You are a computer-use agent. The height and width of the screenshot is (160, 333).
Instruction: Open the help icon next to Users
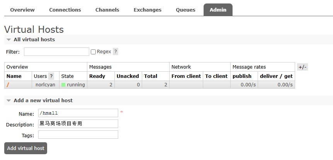[51, 76]
